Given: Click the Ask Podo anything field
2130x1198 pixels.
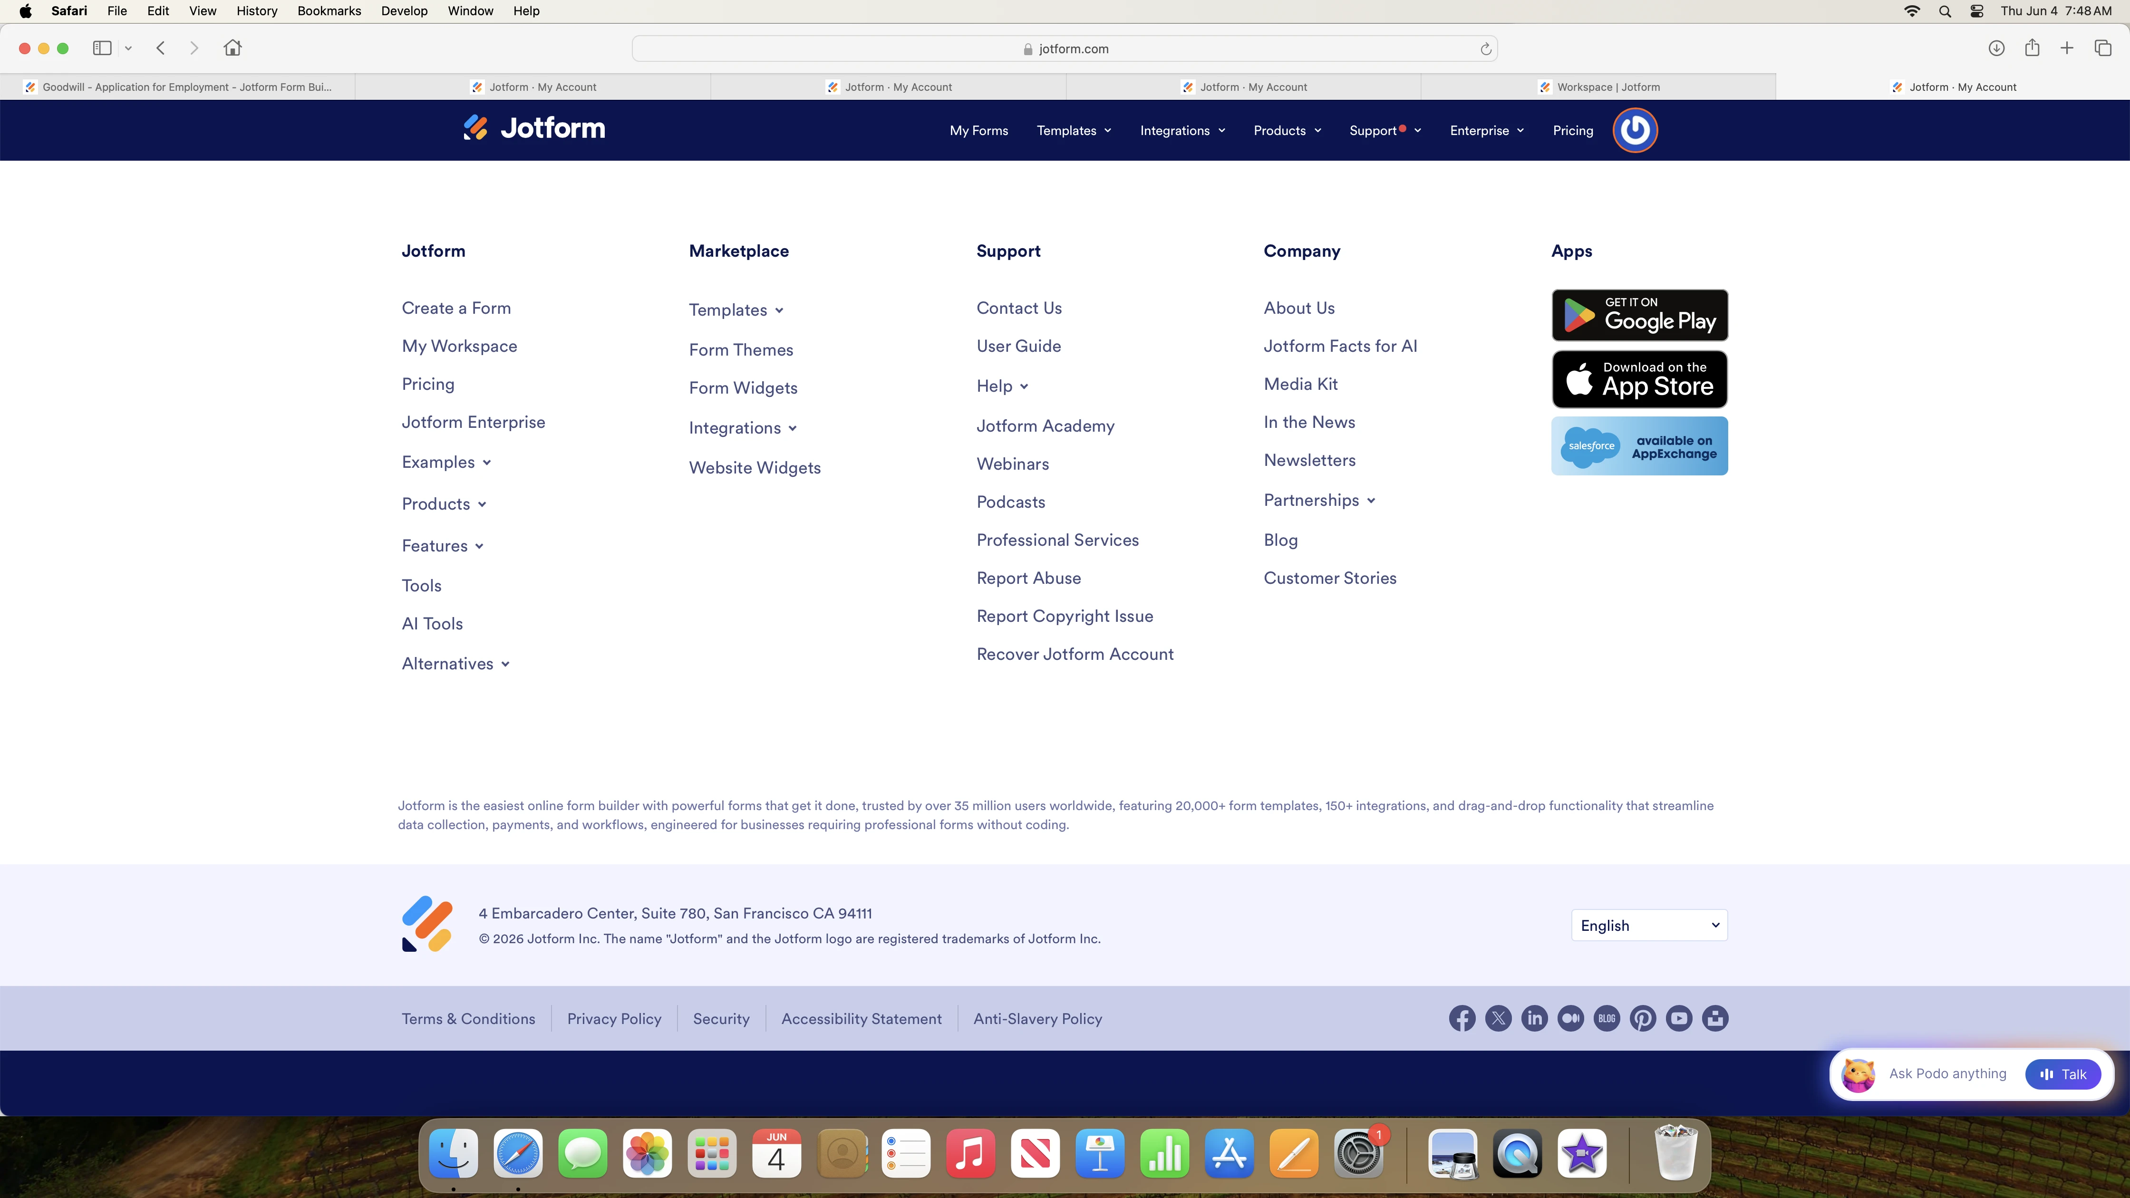Looking at the screenshot, I should click(x=1947, y=1074).
